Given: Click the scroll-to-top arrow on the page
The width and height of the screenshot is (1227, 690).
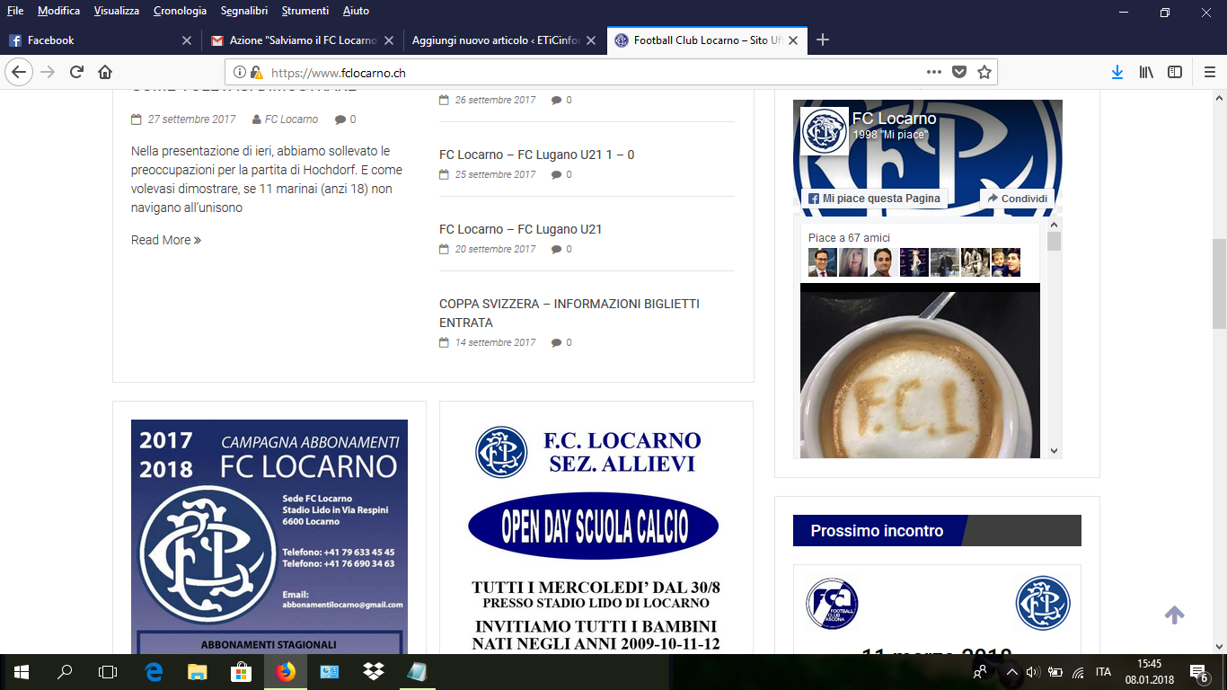Looking at the screenshot, I should click(x=1174, y=615).
